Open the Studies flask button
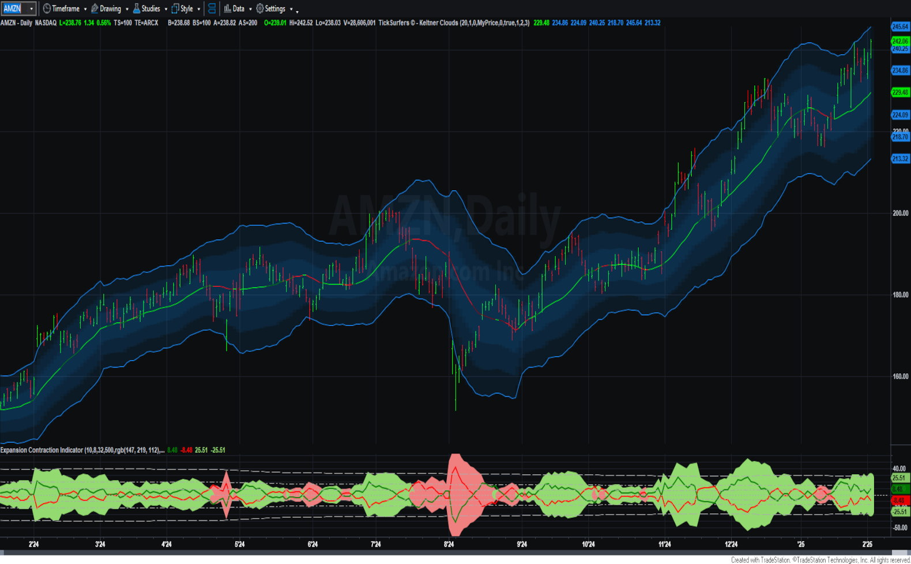 tap(146, 9)
